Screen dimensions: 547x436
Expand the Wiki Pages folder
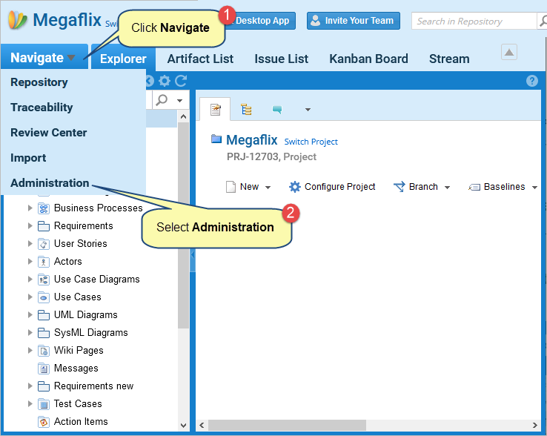pos(30,351)
